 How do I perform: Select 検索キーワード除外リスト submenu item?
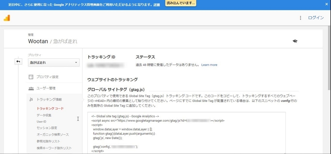coord(54,148)
